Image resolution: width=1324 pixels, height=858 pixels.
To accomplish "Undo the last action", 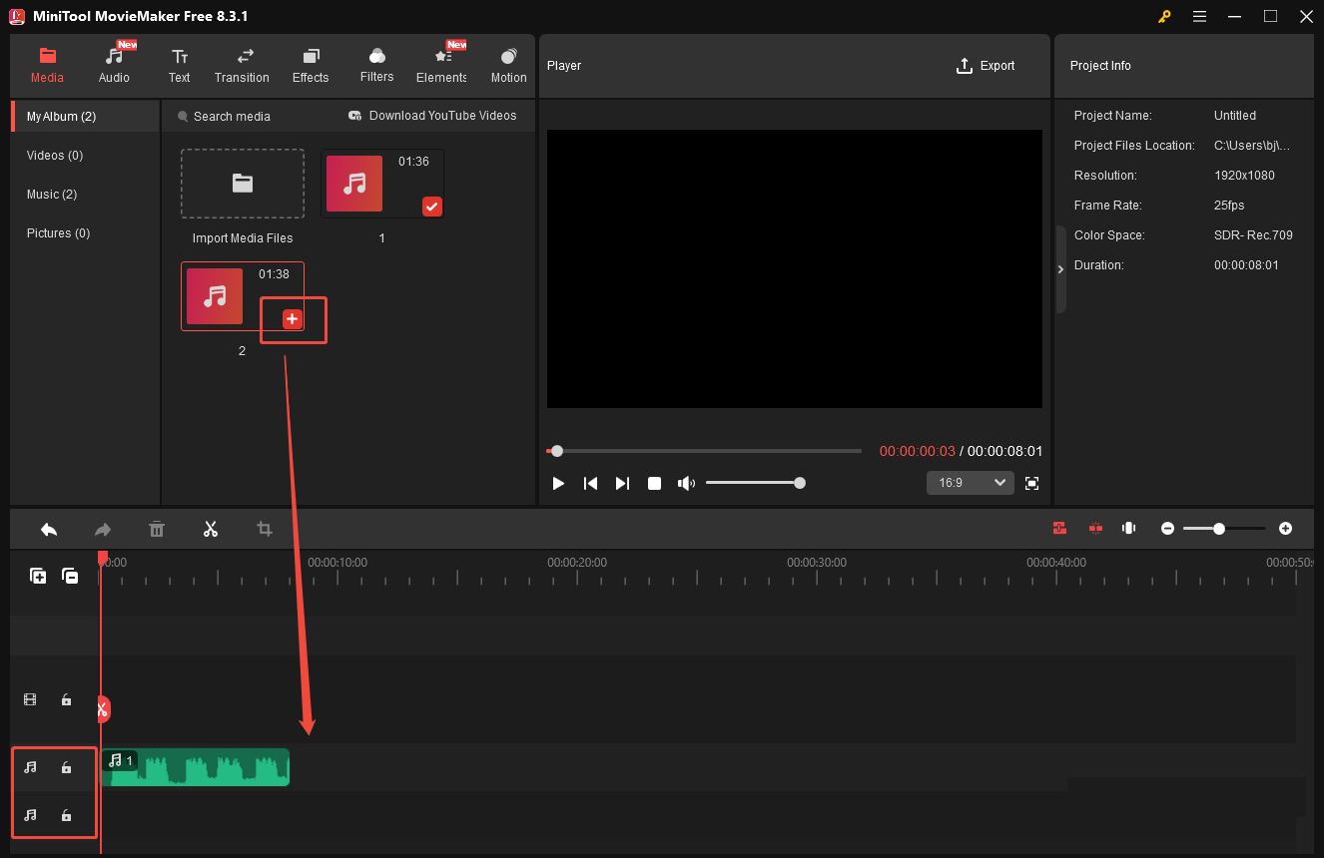I will [x=49, y=529].
